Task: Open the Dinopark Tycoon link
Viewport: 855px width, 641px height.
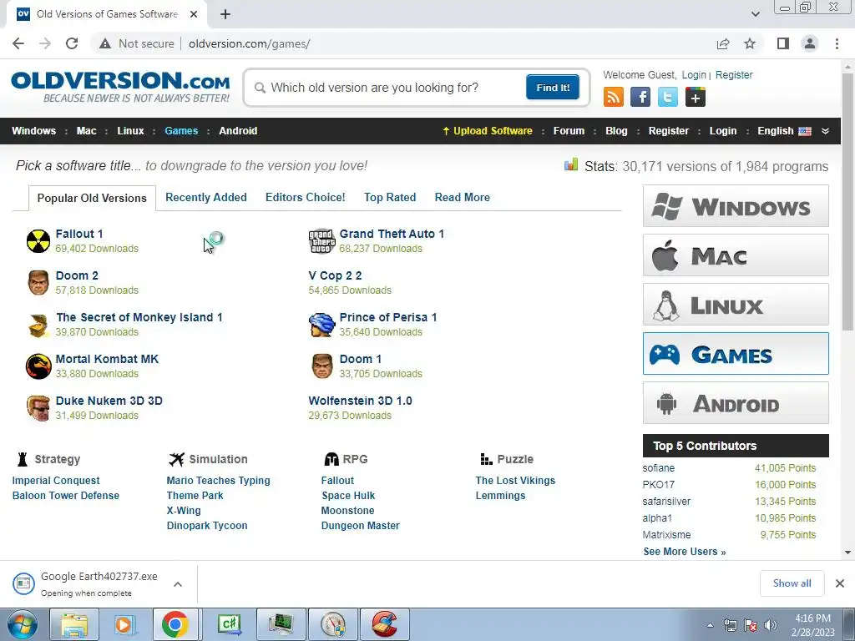Action: [x=207, y=526]
